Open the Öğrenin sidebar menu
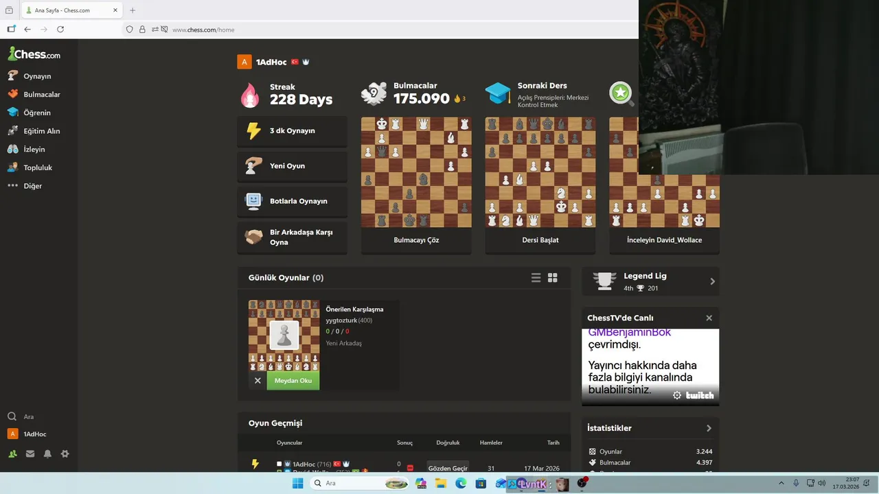Image resolution: width=879 pixels, height=494 pixels. (x=38, y=113)
